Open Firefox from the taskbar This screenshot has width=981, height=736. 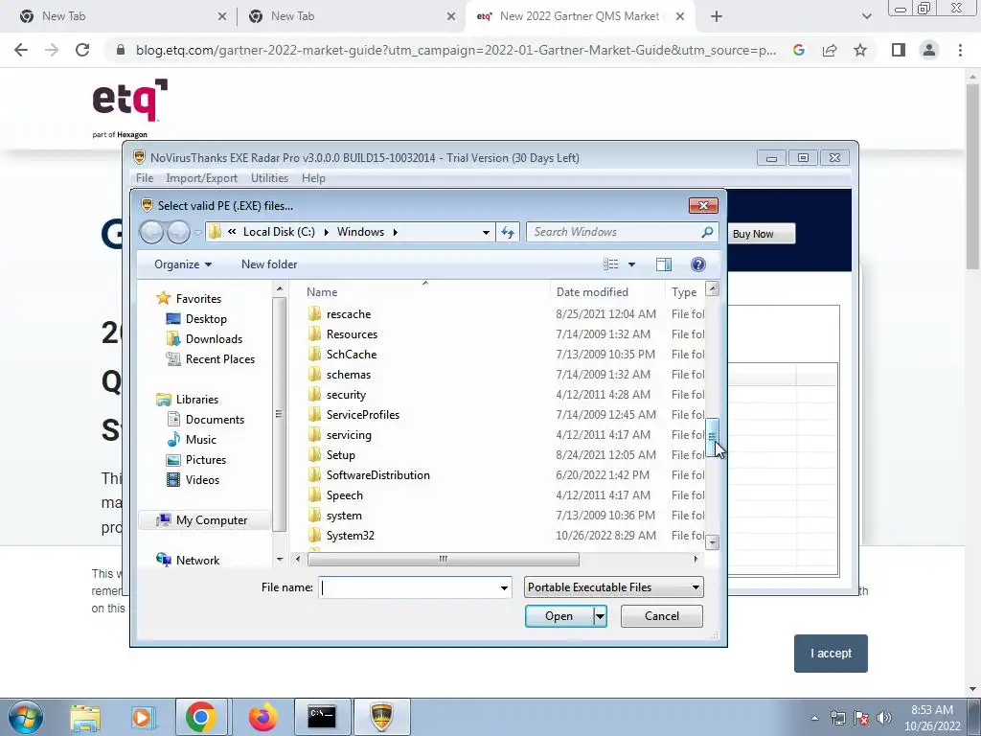point(262,717)
